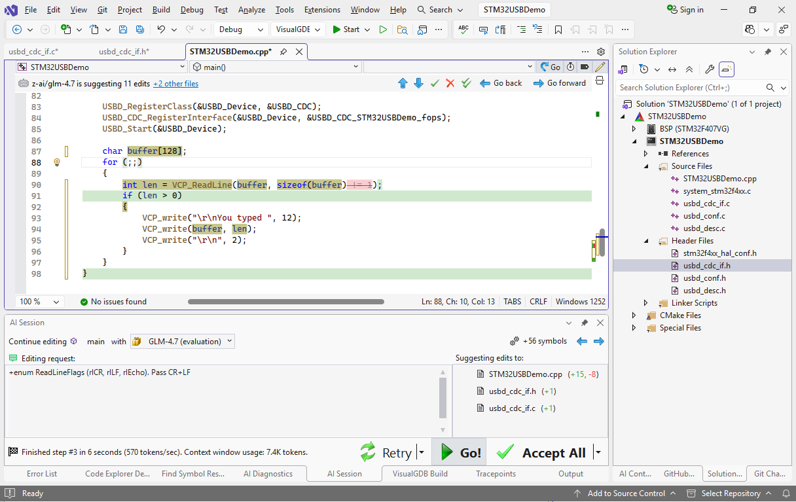Open the Analyze menu
This screenshot has height=502, width=796.
(251, 10)
